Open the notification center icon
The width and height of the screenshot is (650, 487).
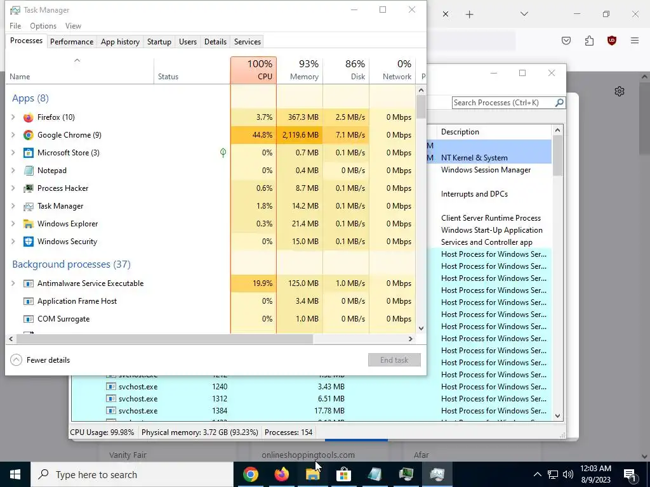click(629, 474)
